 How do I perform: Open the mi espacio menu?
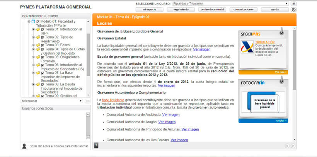pos(149,10)
